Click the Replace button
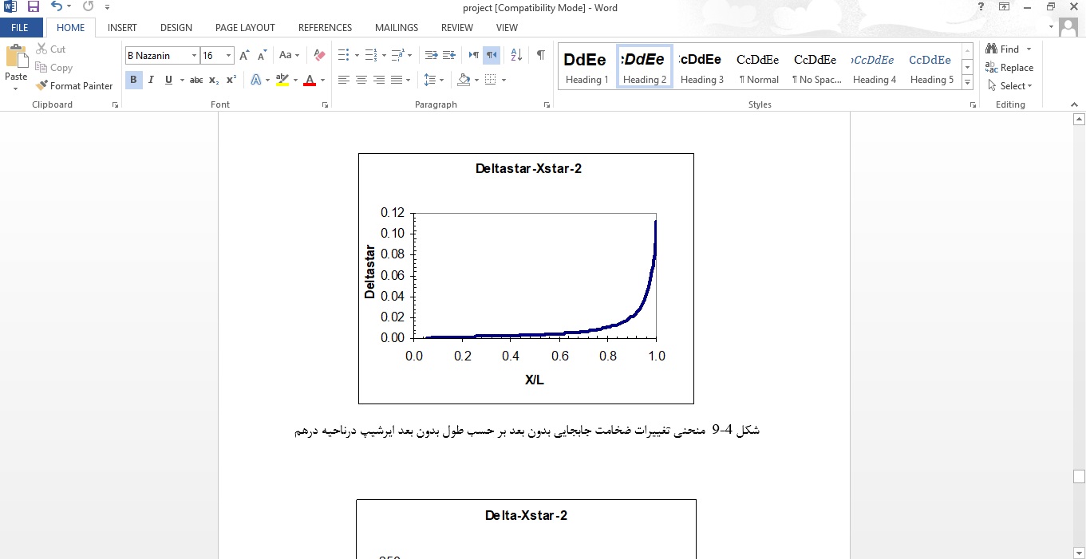Image resolution: width=1086 pixels, height=559 pixels. (x=1009, y=68)
